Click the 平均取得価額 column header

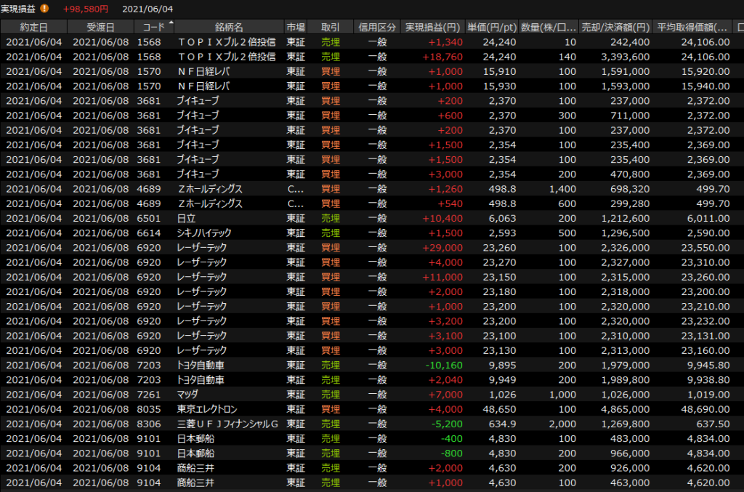coord(692,27)
